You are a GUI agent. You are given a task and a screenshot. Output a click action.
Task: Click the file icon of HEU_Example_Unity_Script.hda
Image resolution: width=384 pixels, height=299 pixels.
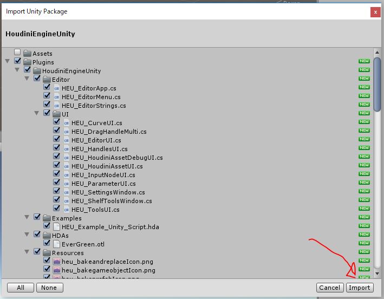click(x=56, y=226)
